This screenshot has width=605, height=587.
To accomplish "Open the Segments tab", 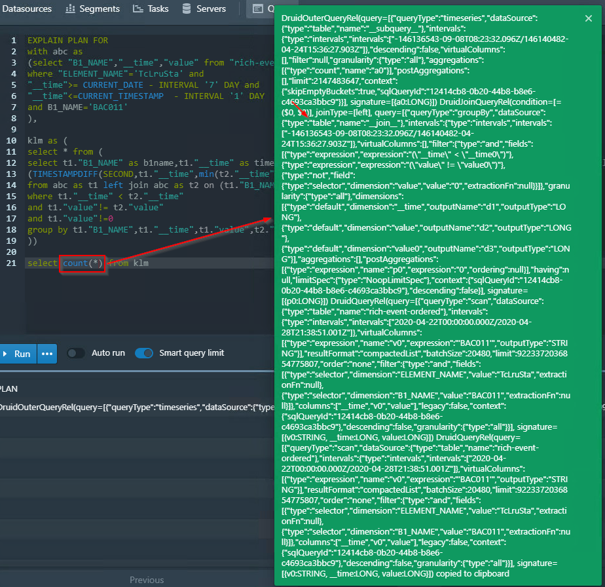I will (92, 9).
